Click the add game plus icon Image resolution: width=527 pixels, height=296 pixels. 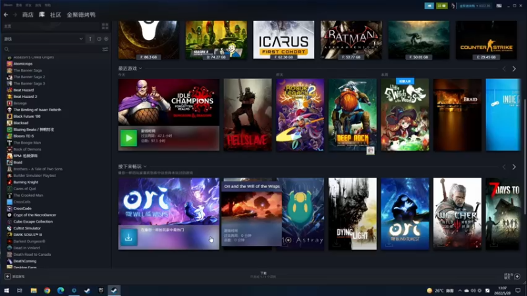click(x=7, y=276)
